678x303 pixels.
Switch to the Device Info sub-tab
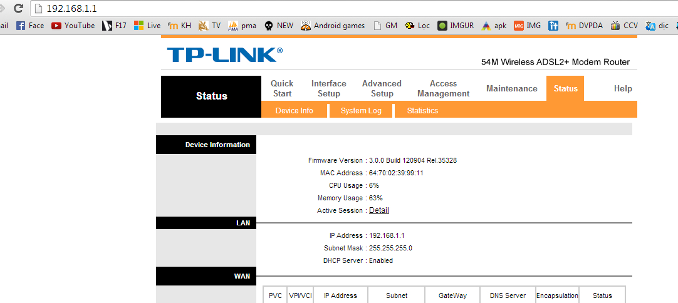pyautogui.click(x=294, y=111)
